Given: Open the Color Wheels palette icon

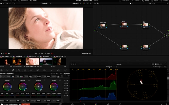Looking at the screenshot, I should (x=13, y=70).
